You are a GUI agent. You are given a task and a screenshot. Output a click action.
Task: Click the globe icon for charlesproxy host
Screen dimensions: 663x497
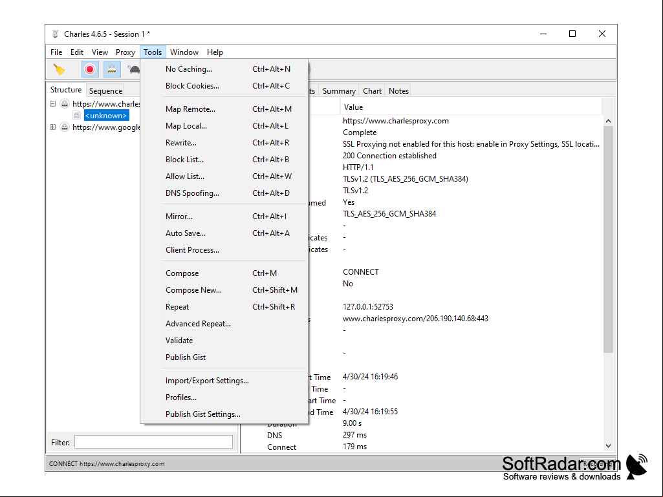65,103
